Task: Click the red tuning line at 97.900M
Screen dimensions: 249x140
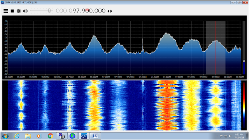Action: [x=216, y=48]
